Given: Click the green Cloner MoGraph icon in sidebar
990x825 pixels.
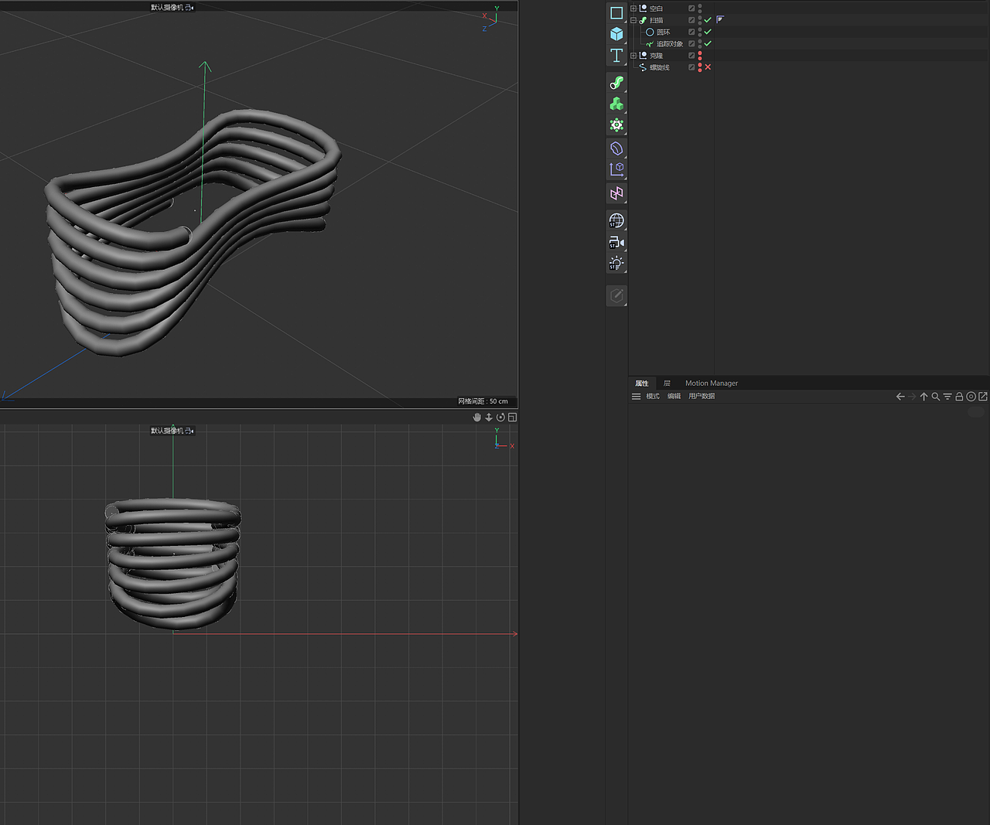Looking at the screenshot, I should point(616,103).
